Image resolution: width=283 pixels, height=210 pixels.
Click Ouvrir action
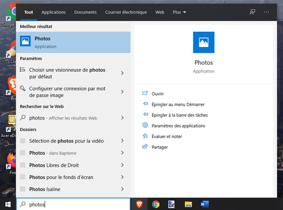[x=157, y=94]
